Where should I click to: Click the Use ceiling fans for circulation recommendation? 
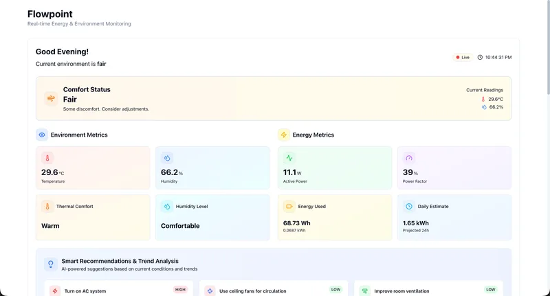click(x=252, y=291)
